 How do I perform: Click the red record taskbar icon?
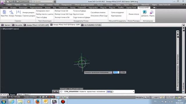point(63,101)
